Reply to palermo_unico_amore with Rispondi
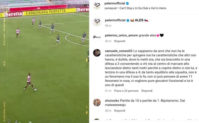This screenshot has height=123, width=199. (120, 41)
